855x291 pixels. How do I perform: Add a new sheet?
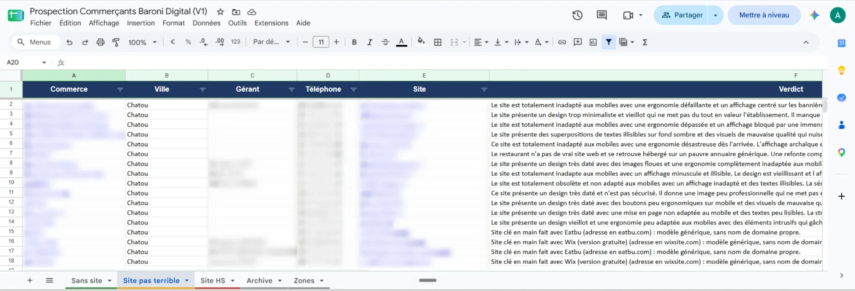point(30,280)
